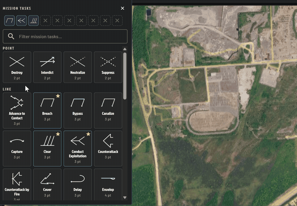Select the Destroy point task card
The height and width of the screenshot is (206, 297).
(17, 67)
